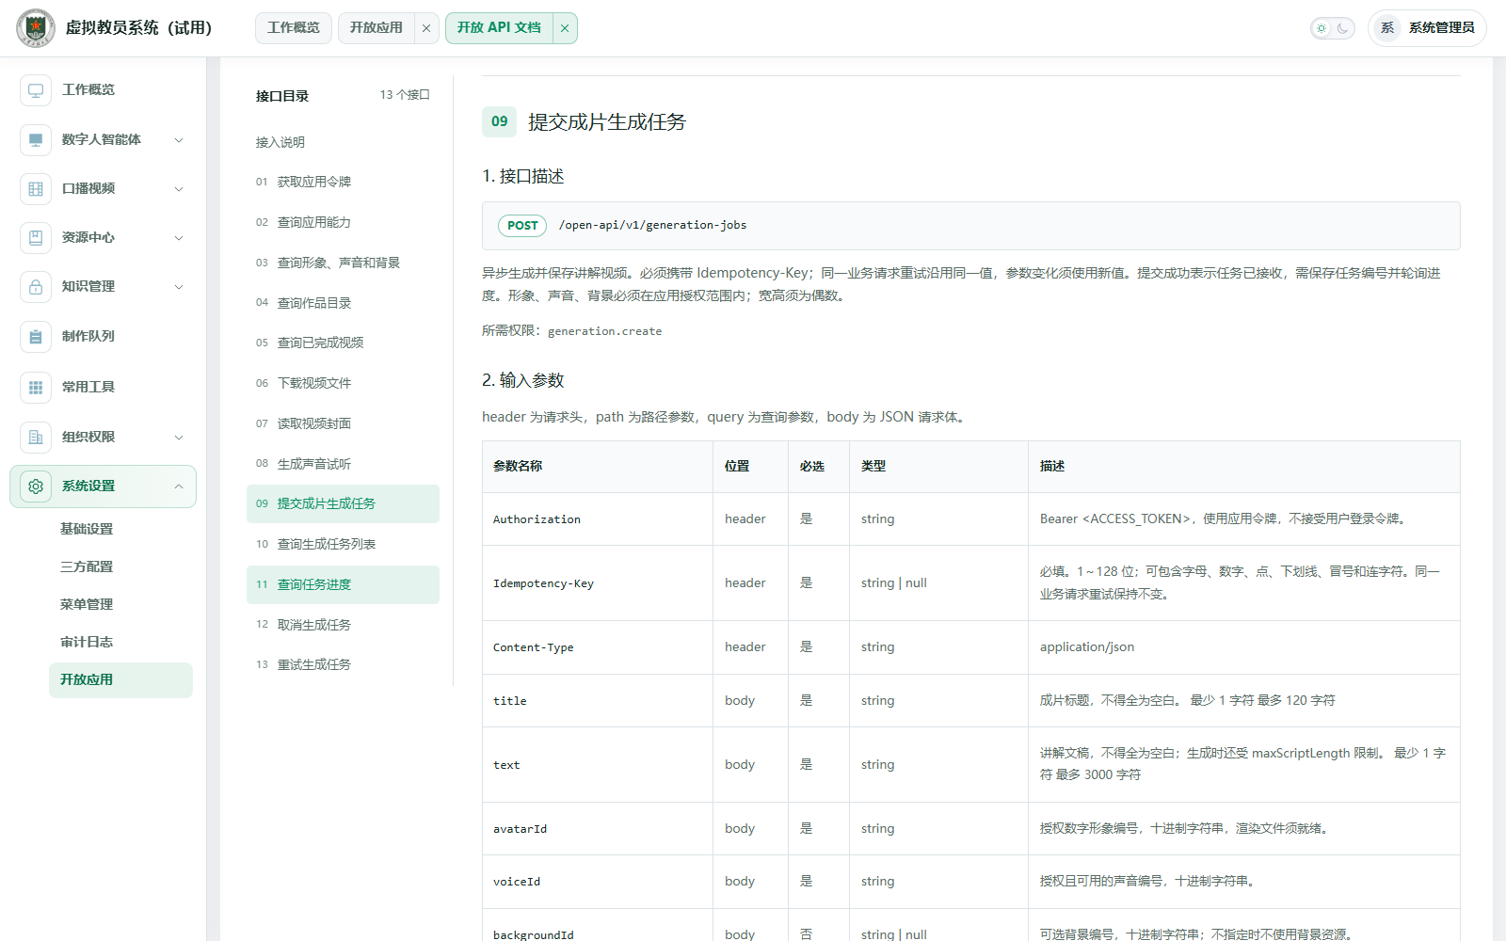Click the Content-Type parameter cell

pyautogui.click(x=597, y=647)
